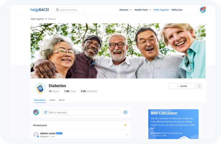Screen dimensions: 221x144
Task: Click the Admin name avatar
Action: pyautogui.click(x=36, y=135)
